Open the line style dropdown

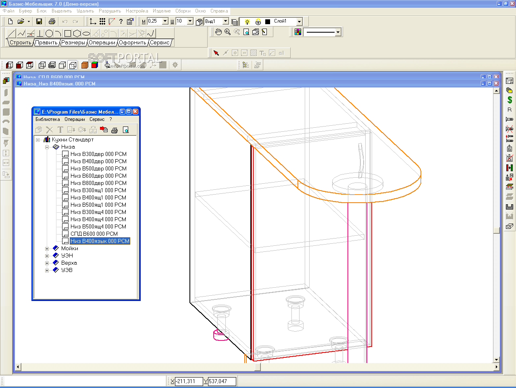click(338, 32)
